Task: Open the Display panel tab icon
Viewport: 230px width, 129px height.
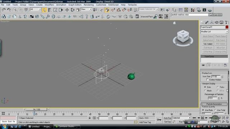Action: (x=221, y=22)
